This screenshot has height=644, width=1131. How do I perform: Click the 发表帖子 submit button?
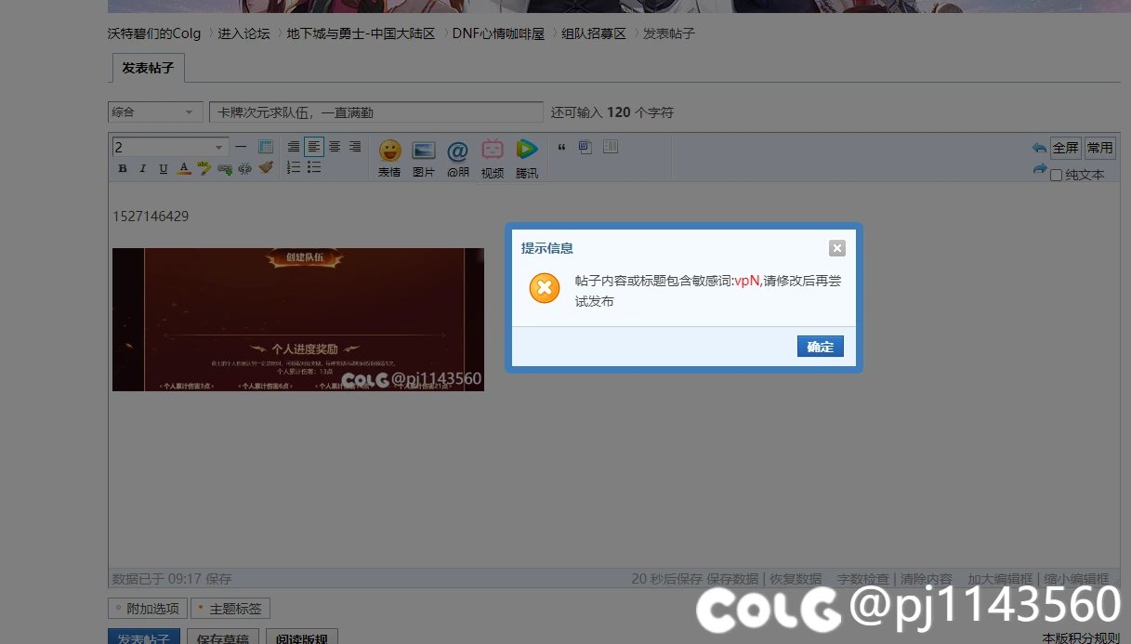click(x=145, y=637)
